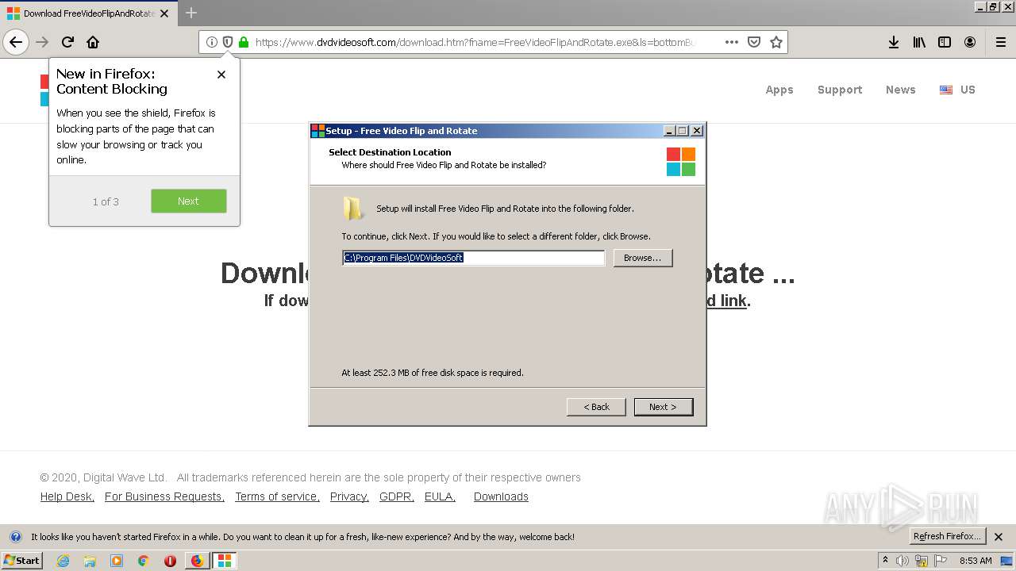Screen dimensions: 1016x571
Task: Open the Help Desk footer link
Action: tap(67, 496)
